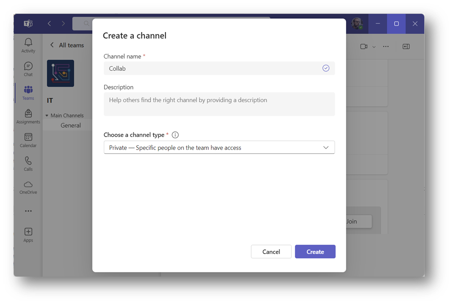This screenshot has height=304, width=452.
Task: Open the Activity bell icon
Action: coord(28,42)
